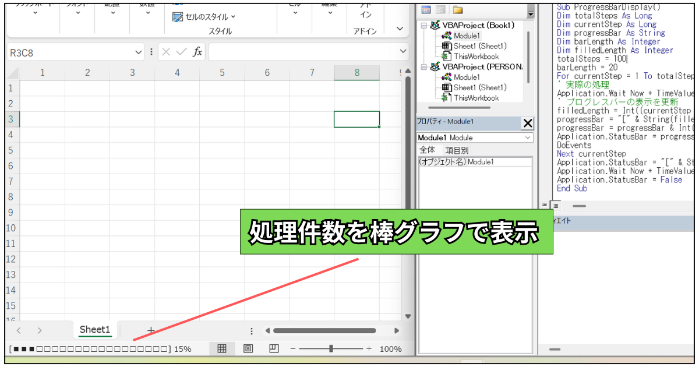699x367 pixels.
Task: Click the View Object icon in Project Explorer
Action: coord(440,10)
